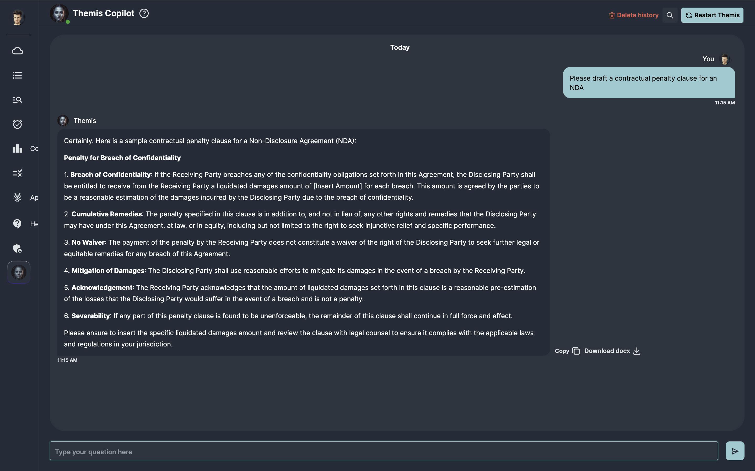The image size is (755, 471).
Task: Open the search-list sidebar icon
Action: [18, 100]
